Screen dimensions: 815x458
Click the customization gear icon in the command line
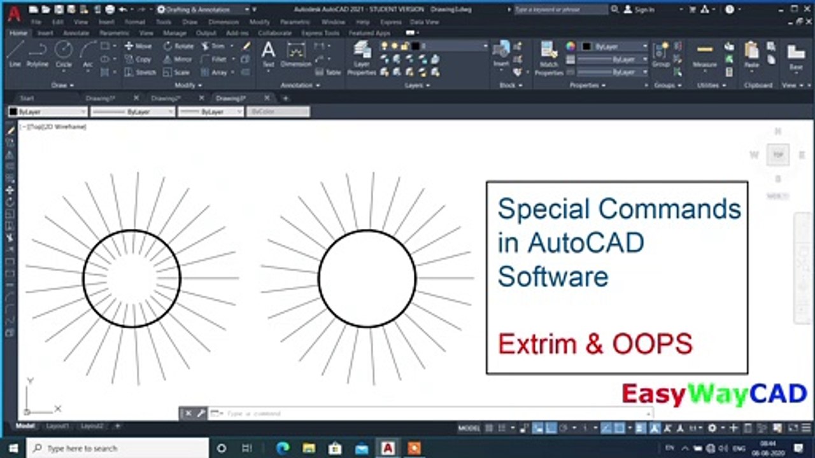click(201, 413)
